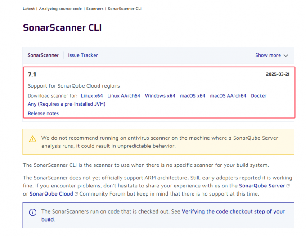Select the SonarScanner tab

[43, 55]
